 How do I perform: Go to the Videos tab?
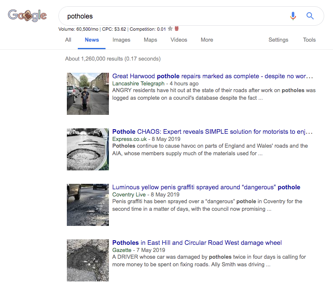click(x=179, y=40)
